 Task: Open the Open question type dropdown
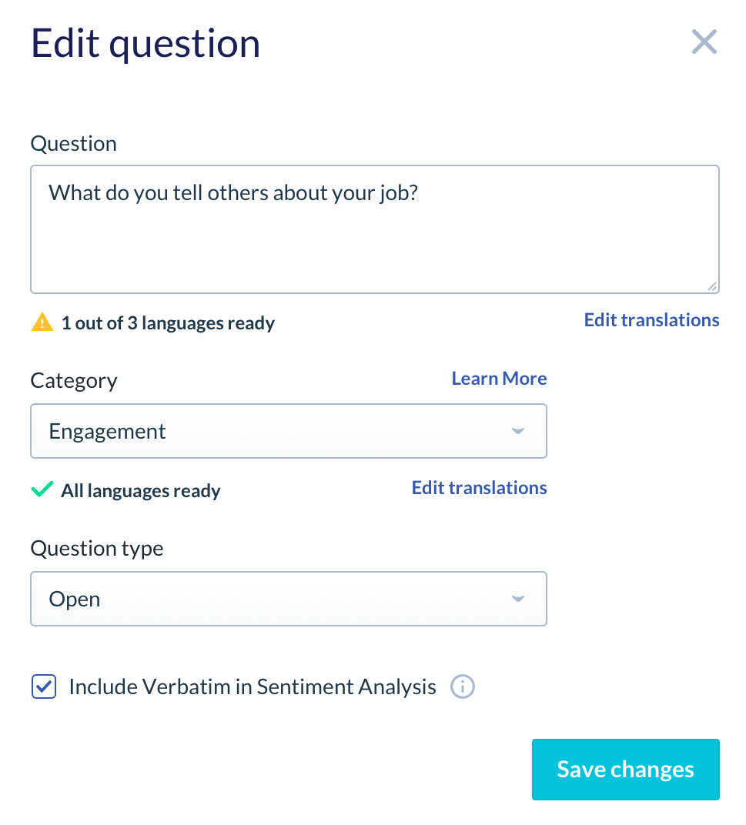point(289,600)
